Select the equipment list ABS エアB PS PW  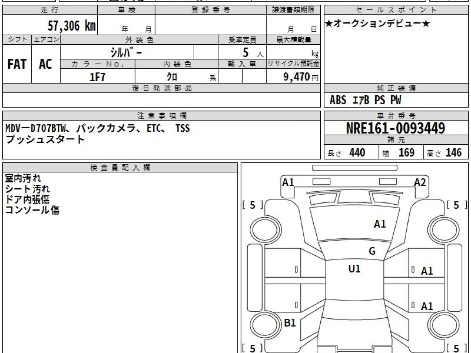click(365, 100)
